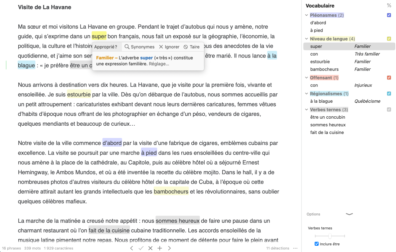Select fait de la cuisine row

349,132
